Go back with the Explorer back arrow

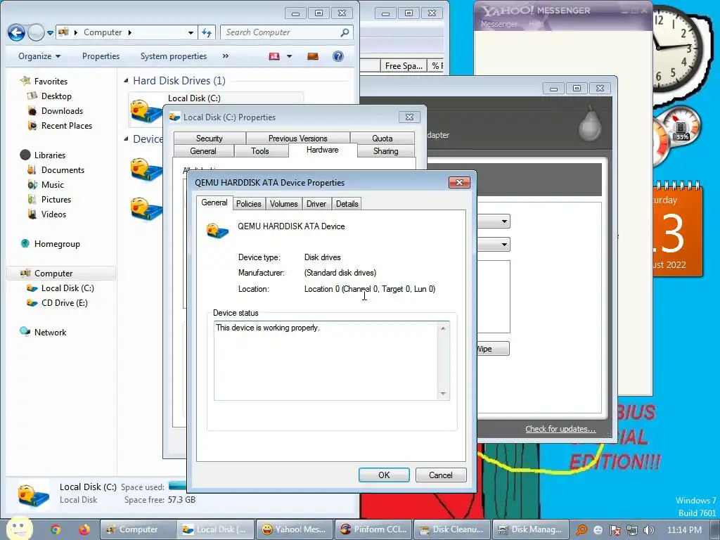16,32
